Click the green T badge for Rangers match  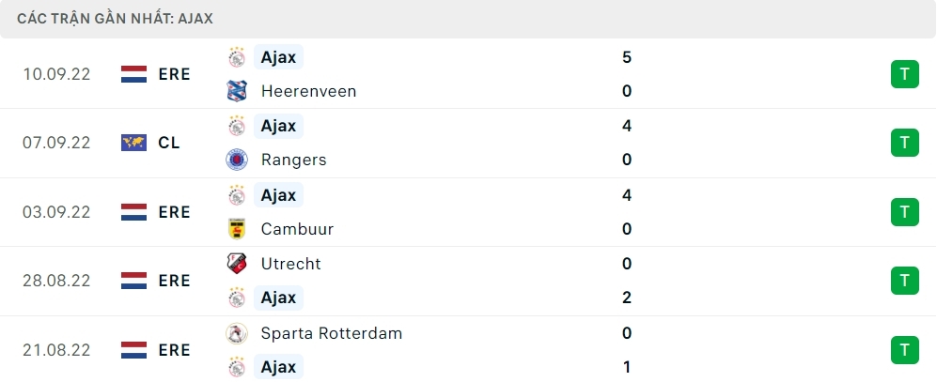pyautogui.click(x=904, y=143)
